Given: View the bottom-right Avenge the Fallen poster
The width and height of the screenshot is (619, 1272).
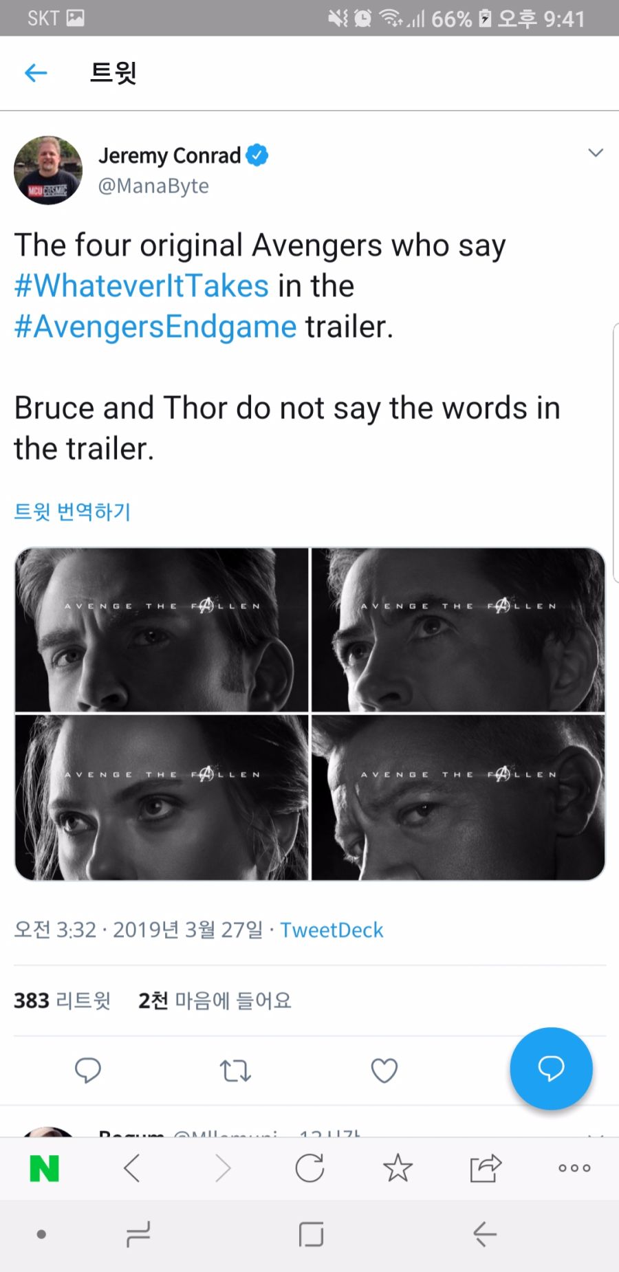Looking at the screenshot, I should (458, 798).
